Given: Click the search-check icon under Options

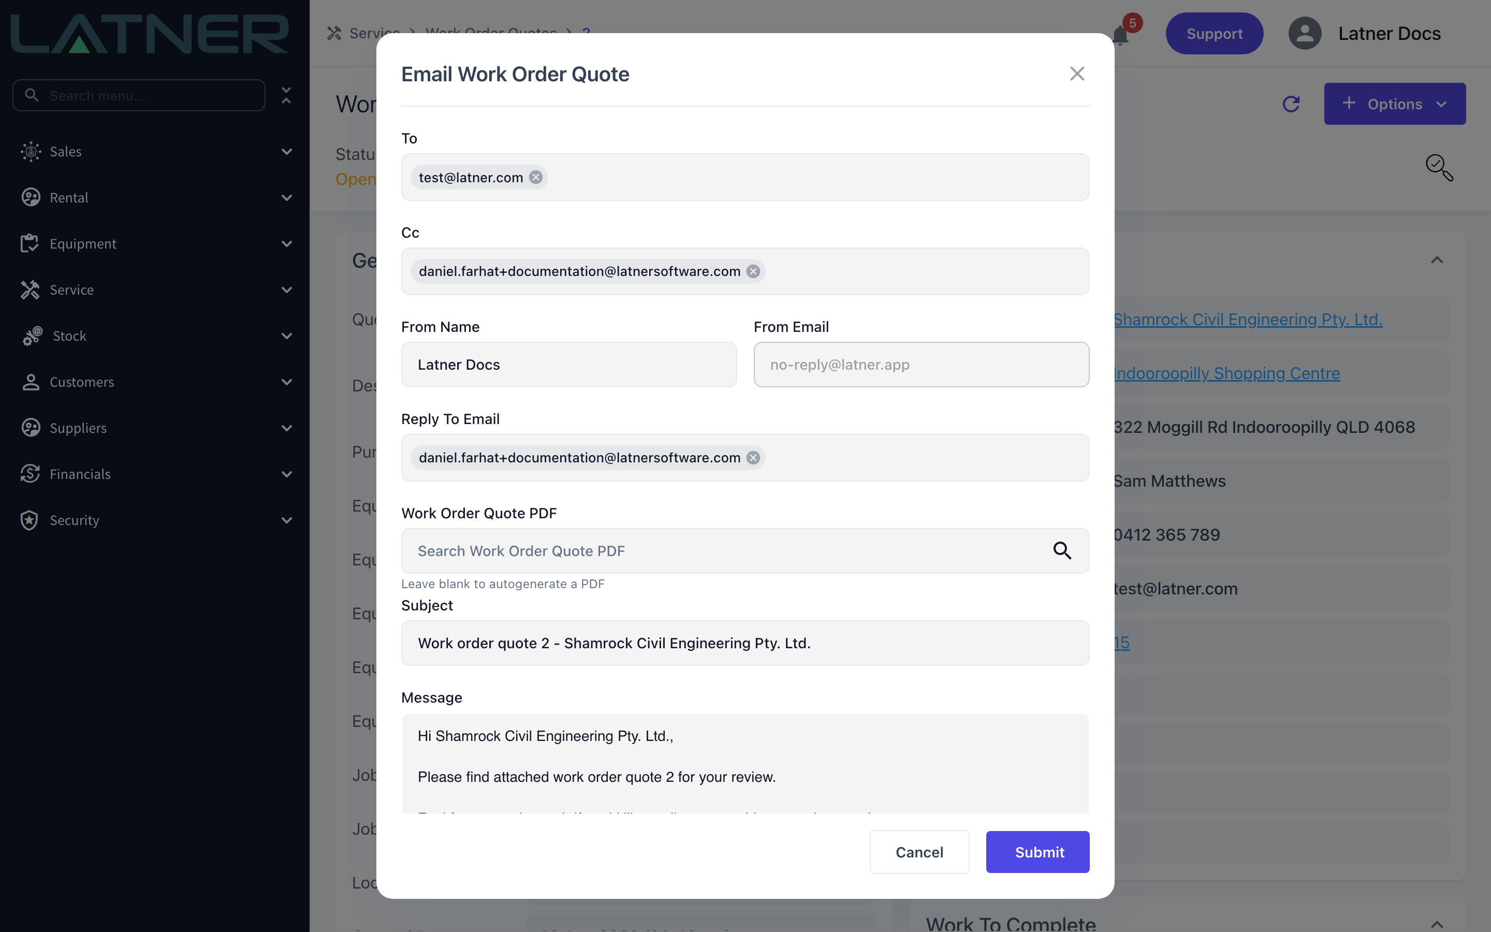Looking at the screenshot, I should tap(1439, 167).
